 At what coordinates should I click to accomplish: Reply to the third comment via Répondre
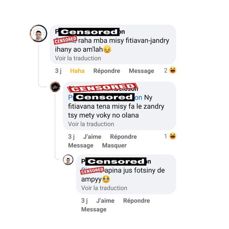click(137, 201)
